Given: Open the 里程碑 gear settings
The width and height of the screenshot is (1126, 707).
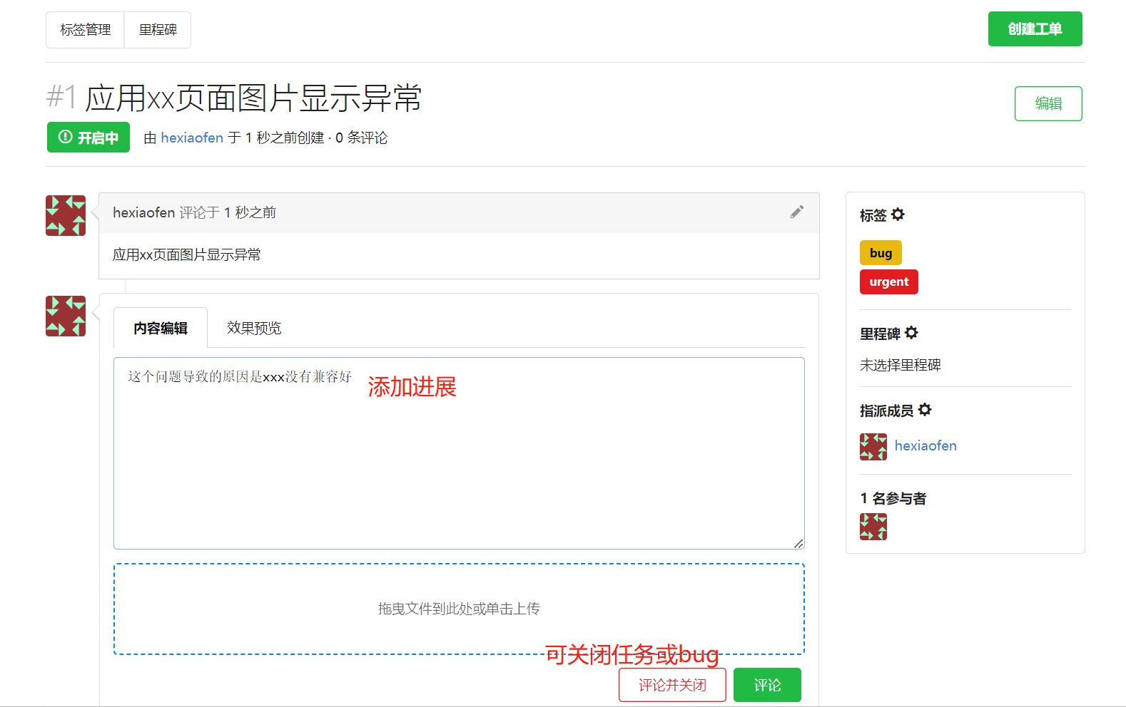Looking at the screenshot, I should [911, 333].
